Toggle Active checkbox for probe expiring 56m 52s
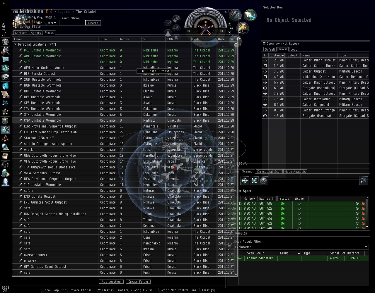This screenshot has height=293, width=375. [299, 209]
